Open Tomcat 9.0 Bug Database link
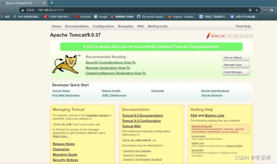This screenshot has height=164, width=277. pos(137,151)
